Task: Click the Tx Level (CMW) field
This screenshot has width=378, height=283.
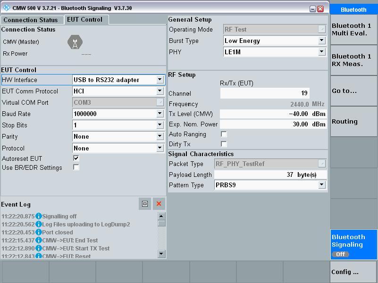Action: (x=273, y=114)
